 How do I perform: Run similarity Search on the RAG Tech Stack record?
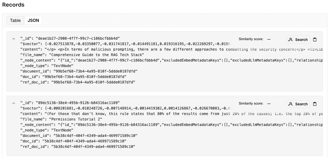(298, 40)
